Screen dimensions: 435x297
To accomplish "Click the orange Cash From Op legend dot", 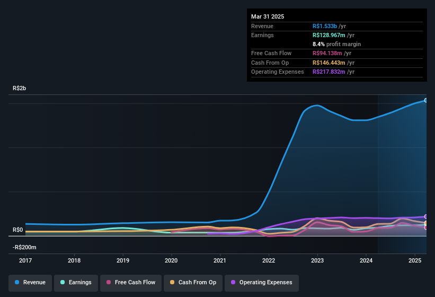I will (172, 282).
